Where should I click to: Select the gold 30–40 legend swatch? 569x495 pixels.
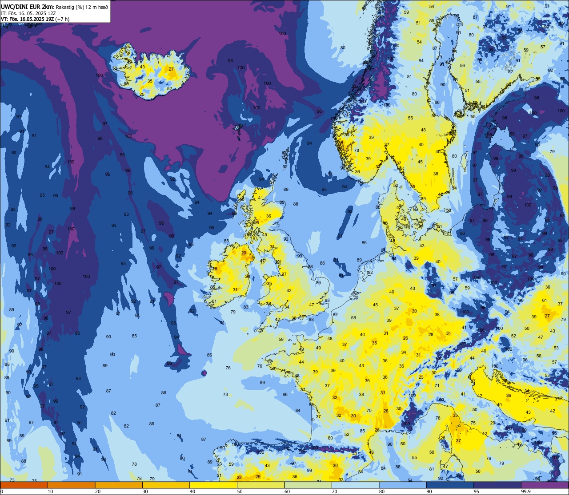click(x=166, y=485)
